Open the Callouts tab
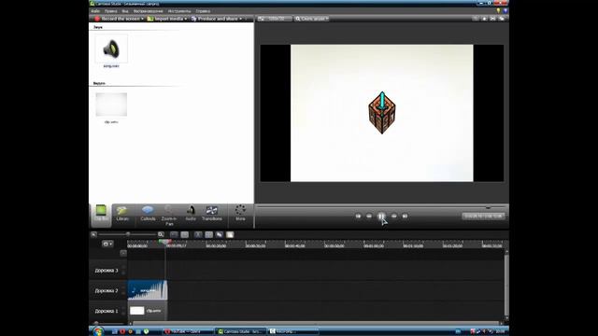The width and height of the screenshot is (598, 336). click(x=148, y=214)
